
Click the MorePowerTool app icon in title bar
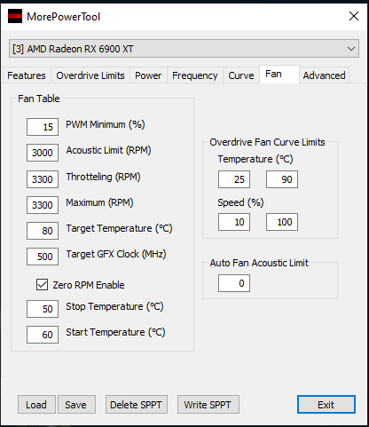[15, 16]
